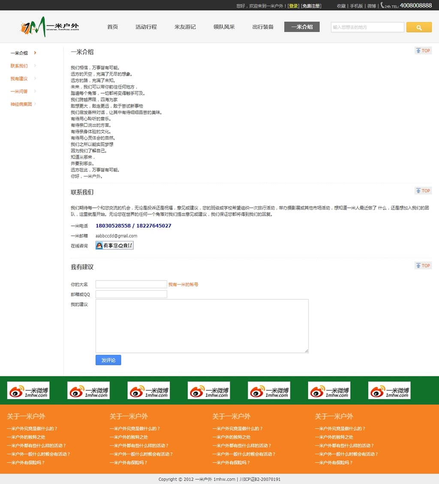Open the 出行装备 navigation tab
Image resolution: width=439 pixels, height=484 pixels.
[x=263, y=27]
